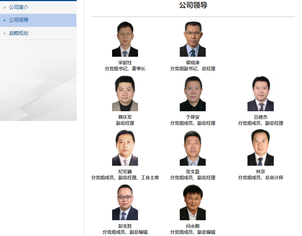Image resolution: width=302 pixels, height=236 pixels.
Task: Click the portrait photo of 曾庆军
Action: pos(125,93)
